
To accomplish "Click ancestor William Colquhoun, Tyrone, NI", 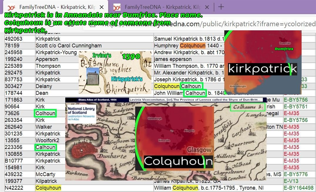I will pos(209,188).
